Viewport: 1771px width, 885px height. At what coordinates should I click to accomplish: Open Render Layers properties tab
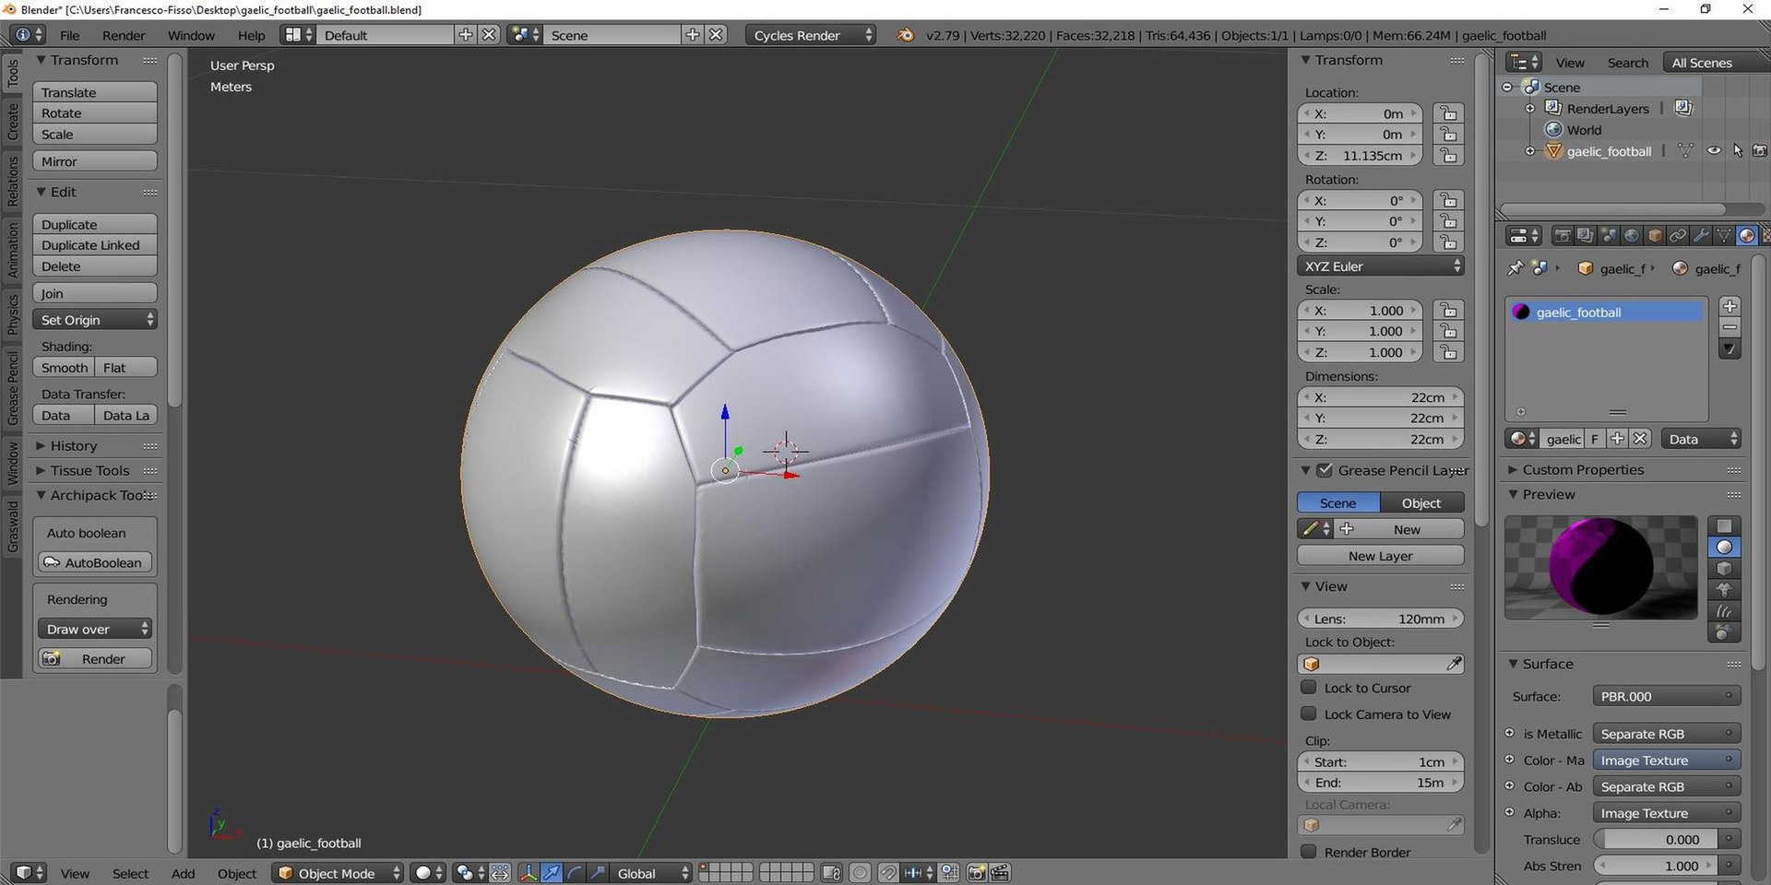click(1585, 236)
